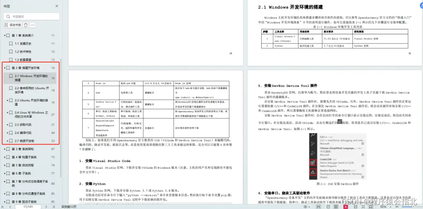Click DevEco Device Tool extension in figure
Image resolution: width=423 pixels, height=209 pixels.
[x=342, y=173]
